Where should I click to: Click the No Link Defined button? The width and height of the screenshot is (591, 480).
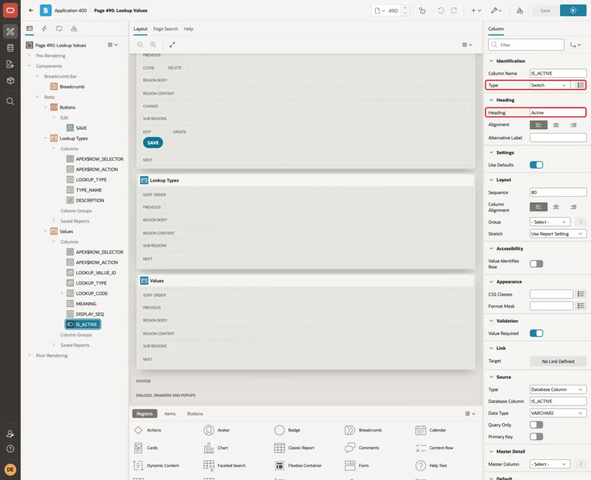pyautogui.click(x=558, y=361)
